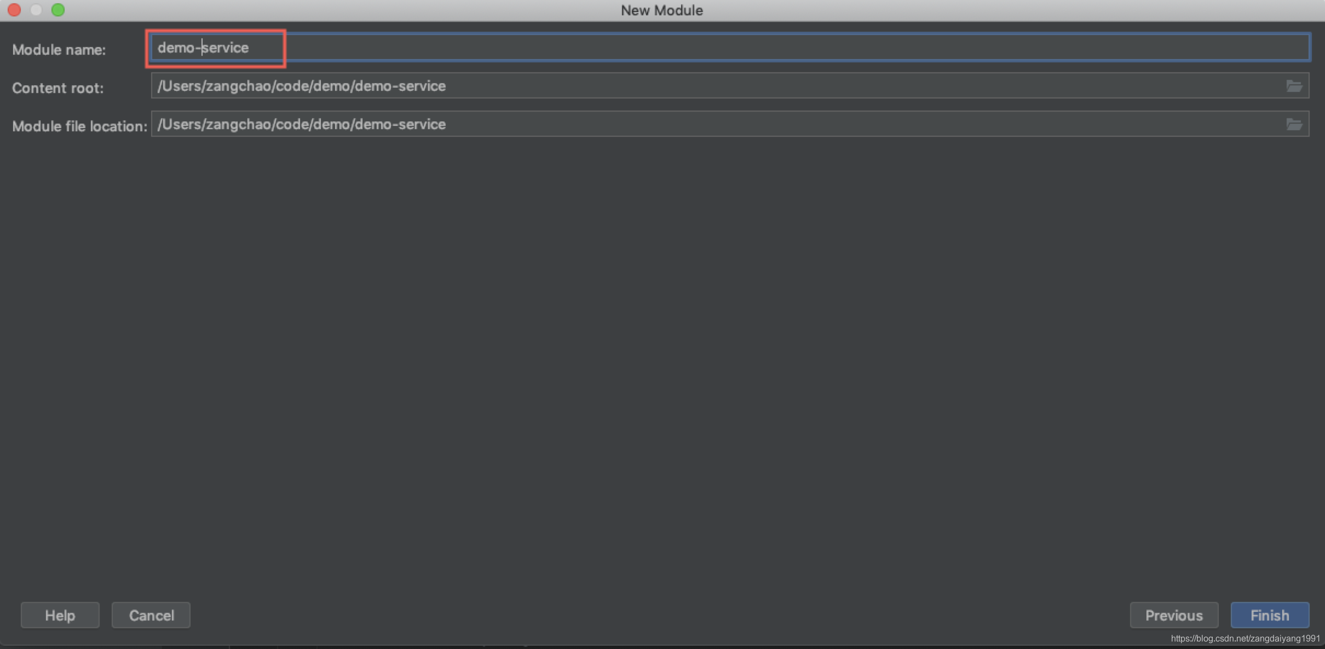
Task: Click Finish to create the module
Action: [1269, 615]
